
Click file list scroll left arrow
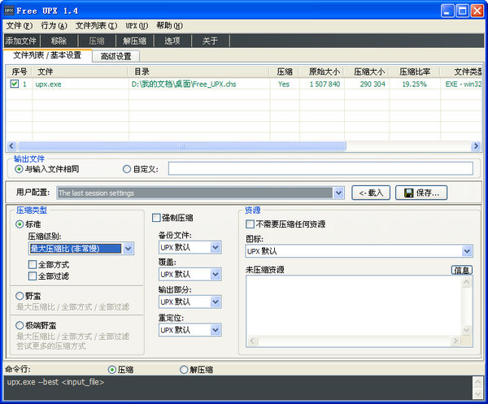click(11, 146)
